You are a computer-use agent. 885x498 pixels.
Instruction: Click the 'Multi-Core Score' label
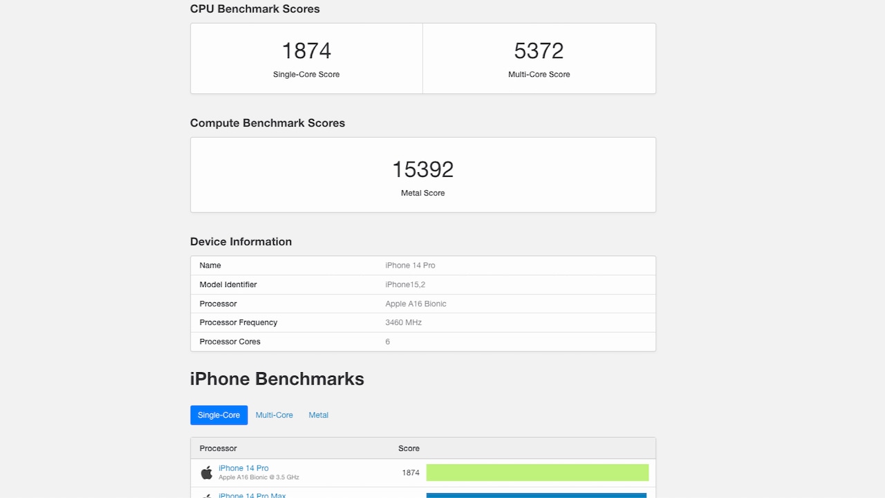(539, 74)
